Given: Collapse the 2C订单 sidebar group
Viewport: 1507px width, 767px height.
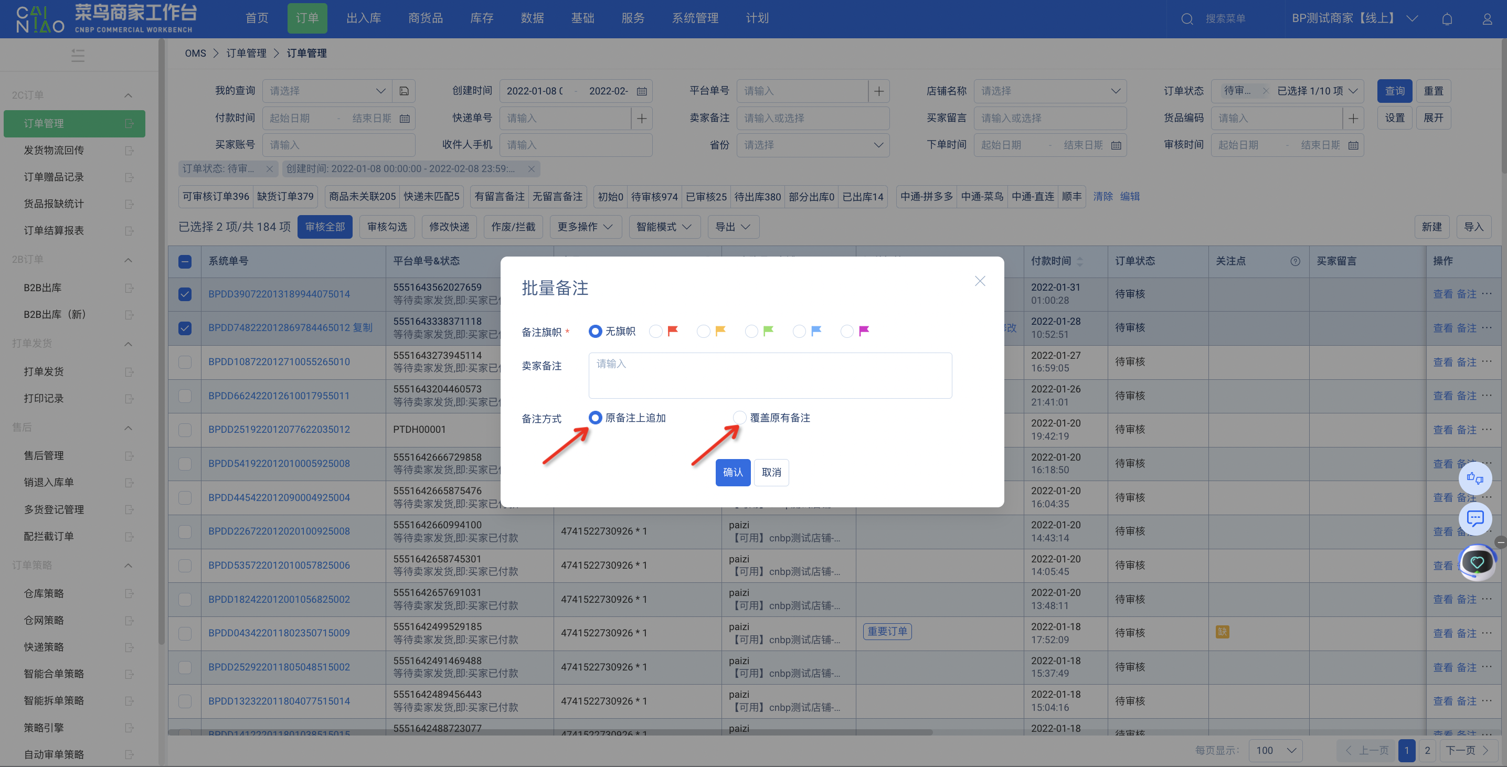Looking at the screenshot, I should coord(128,95).
